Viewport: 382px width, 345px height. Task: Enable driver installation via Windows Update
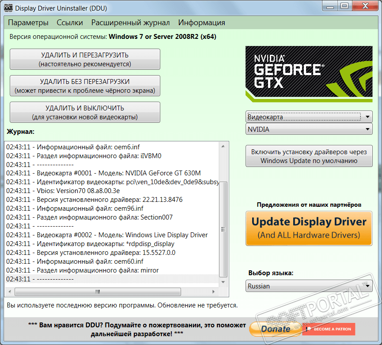click(309, 156)
